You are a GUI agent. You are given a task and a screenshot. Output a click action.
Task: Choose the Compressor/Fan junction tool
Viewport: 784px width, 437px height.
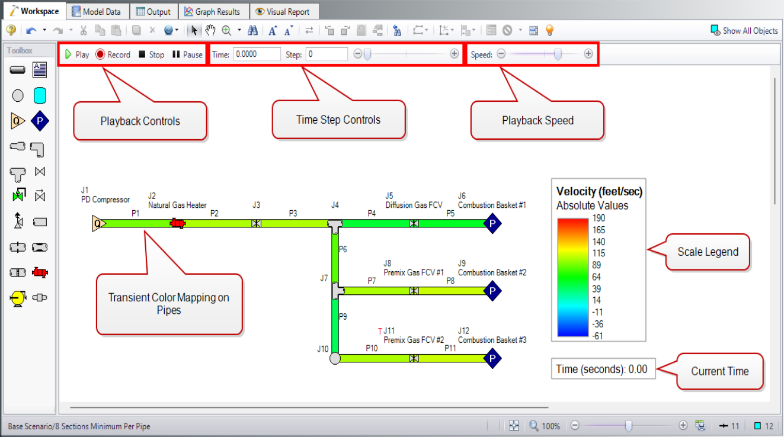pos(17,298)
